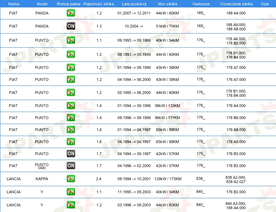Viewport: 276px width, 212px height.
Task: Click the Lata produkcji column header
Action: click(x=134, y=4)
